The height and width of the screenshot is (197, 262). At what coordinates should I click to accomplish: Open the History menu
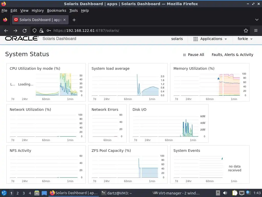(x=38, y=11)
